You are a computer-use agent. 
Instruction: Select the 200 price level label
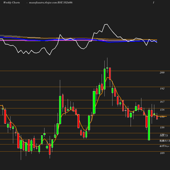coord(162,72)
